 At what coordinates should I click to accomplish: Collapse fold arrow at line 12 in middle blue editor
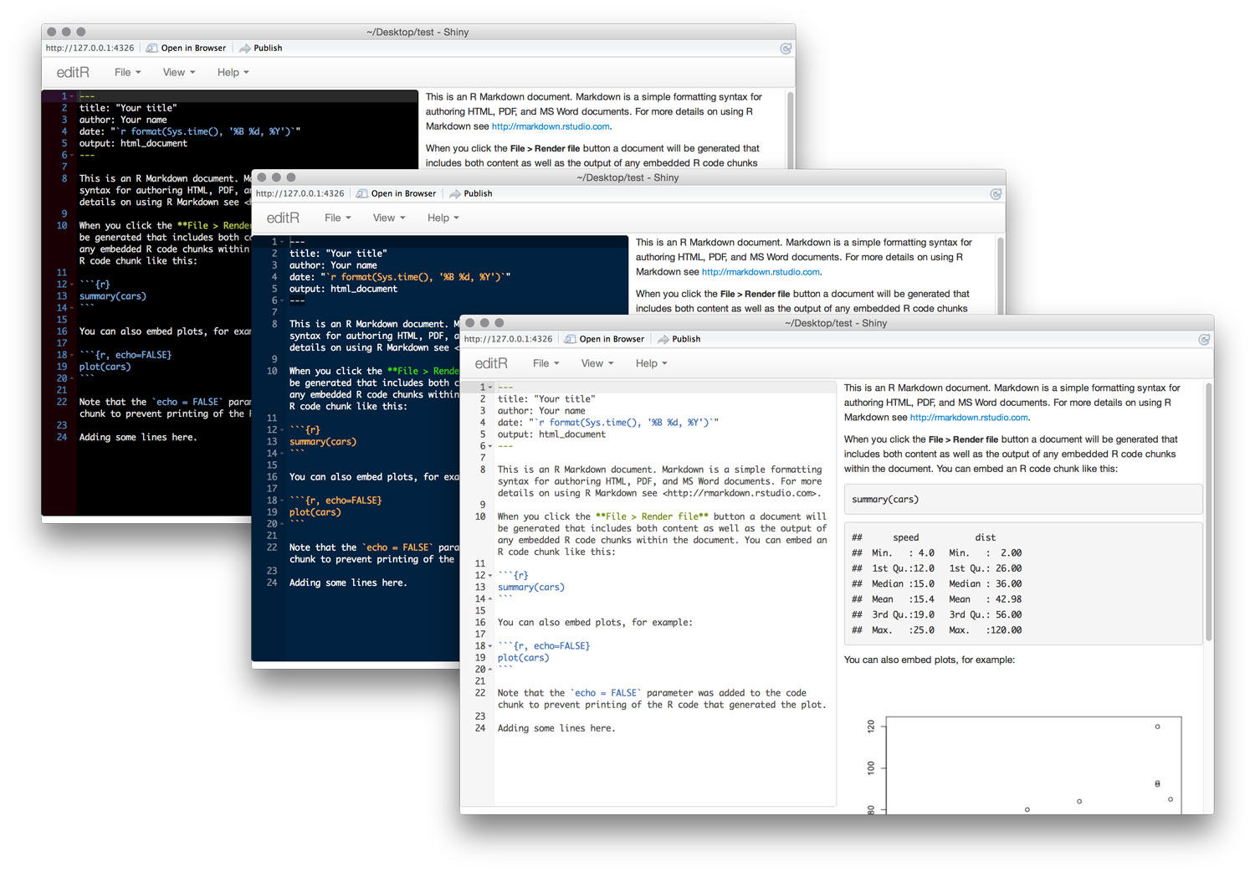(282, 430)
